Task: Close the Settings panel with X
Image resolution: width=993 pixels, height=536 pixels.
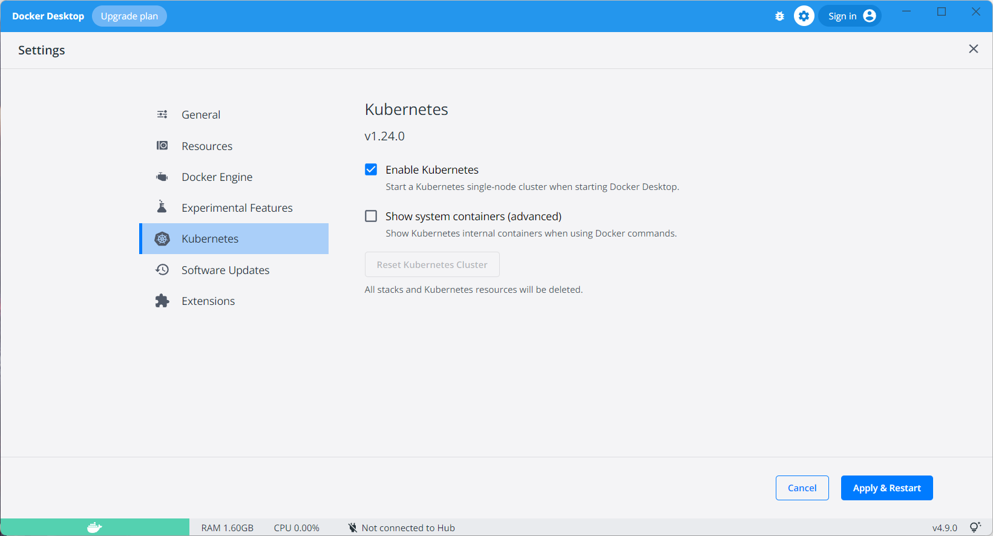Action: tap(974, 49)
